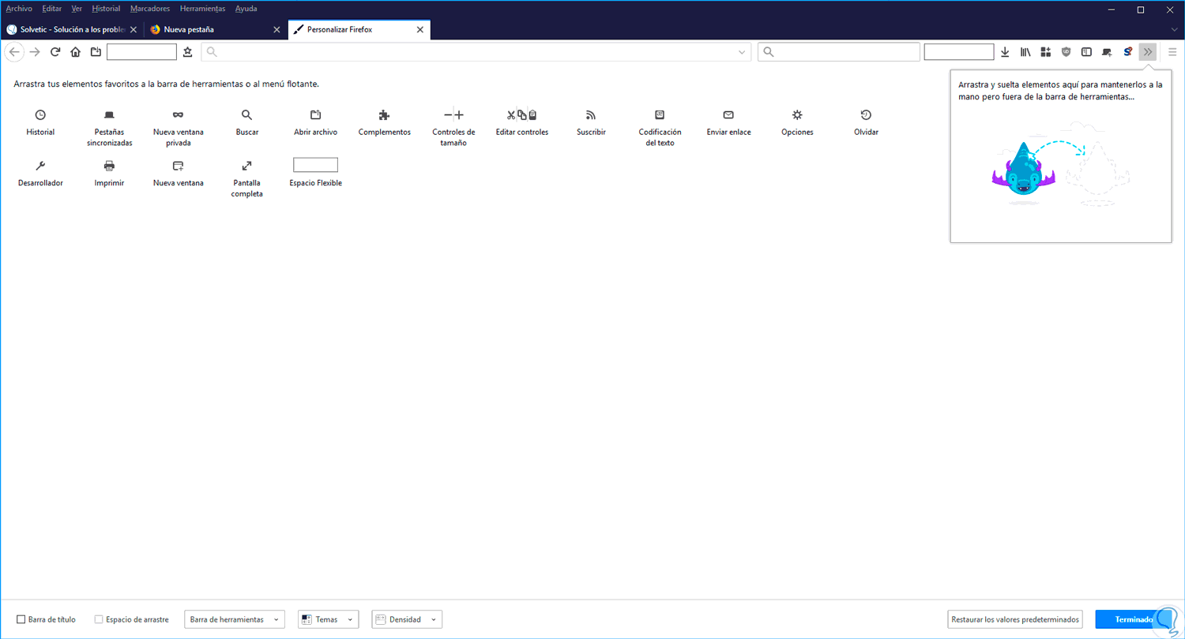Viewport: 1185px width, 639px height.
Task: Select the Abrir archivo icon in the palette
Action: pyautogui.click(x=315, y=115)
